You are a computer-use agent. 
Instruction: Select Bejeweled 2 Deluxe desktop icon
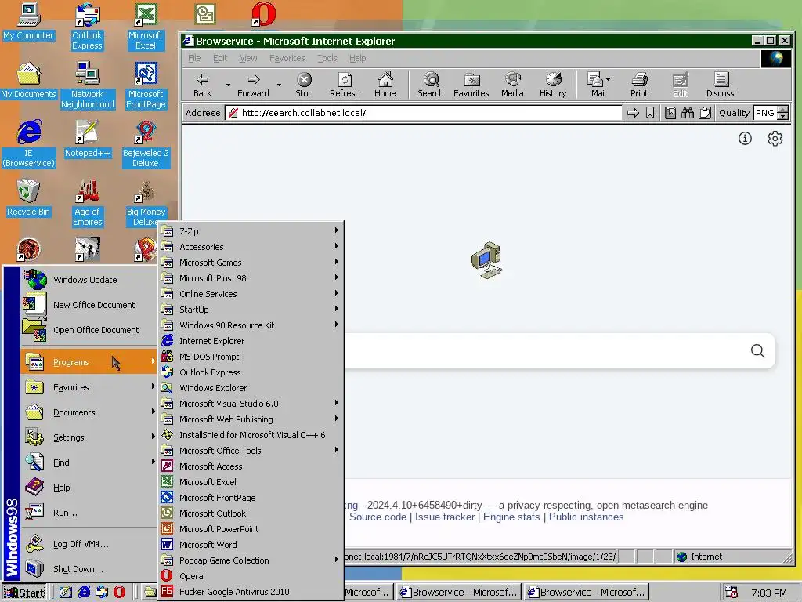146,143
